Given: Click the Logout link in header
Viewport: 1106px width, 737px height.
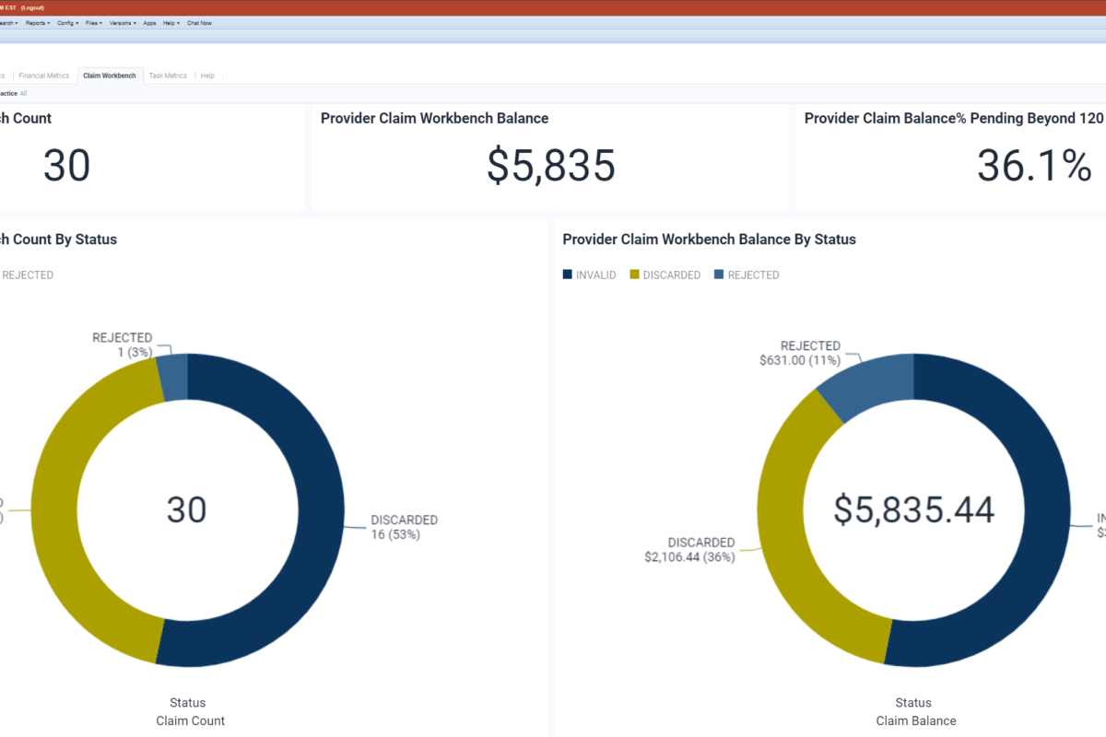Looking at the screenshot, I should pos(34,7).
